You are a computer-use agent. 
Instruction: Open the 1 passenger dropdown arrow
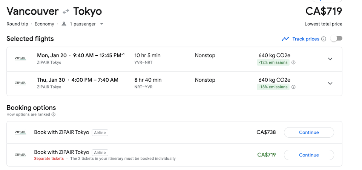101,24
